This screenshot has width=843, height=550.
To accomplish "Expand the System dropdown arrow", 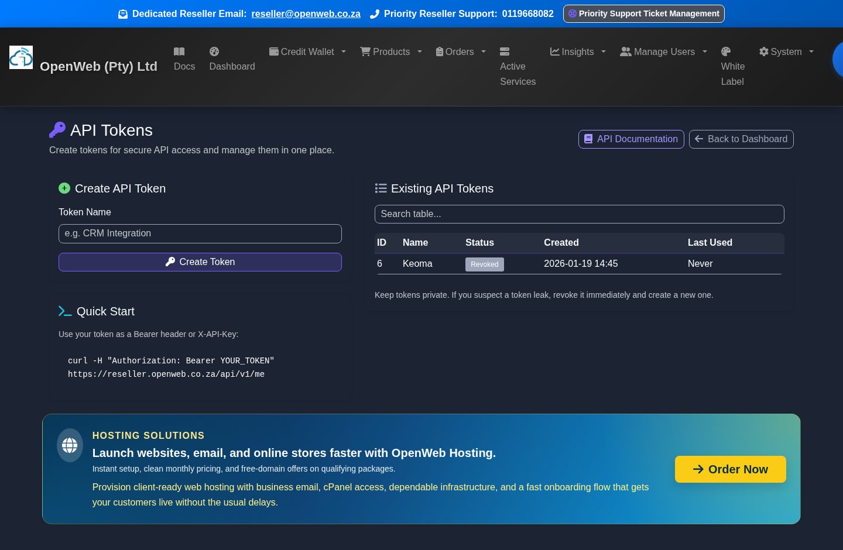I will (811, 51).
